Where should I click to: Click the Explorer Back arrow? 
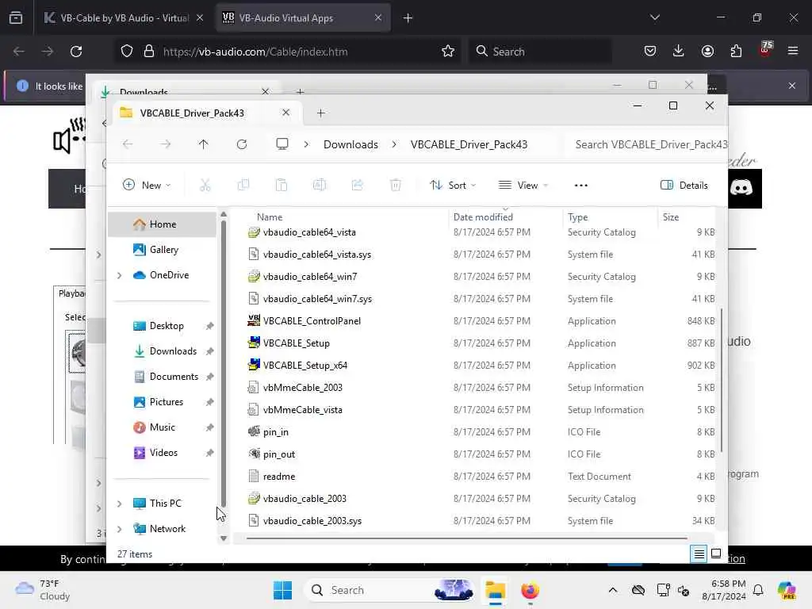point(128,144)
